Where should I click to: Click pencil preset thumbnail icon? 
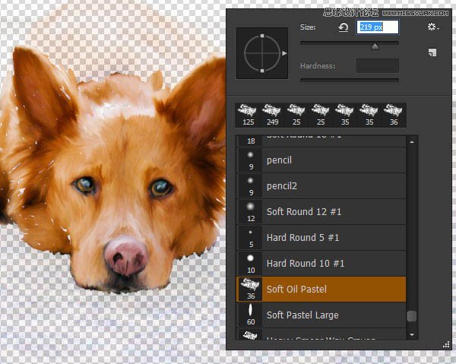click(x=250, y=160)
